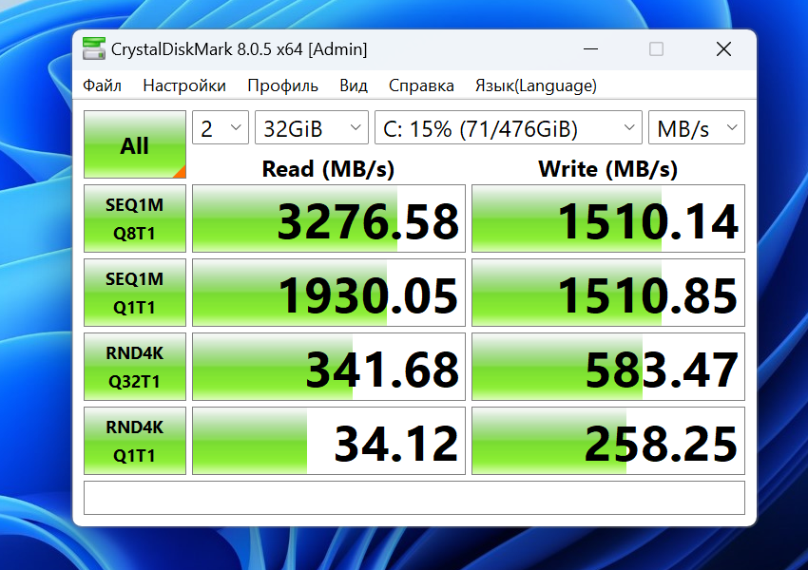808x570 pixels.
Task: Open the Профиль menu
Action: click(283, 85)
